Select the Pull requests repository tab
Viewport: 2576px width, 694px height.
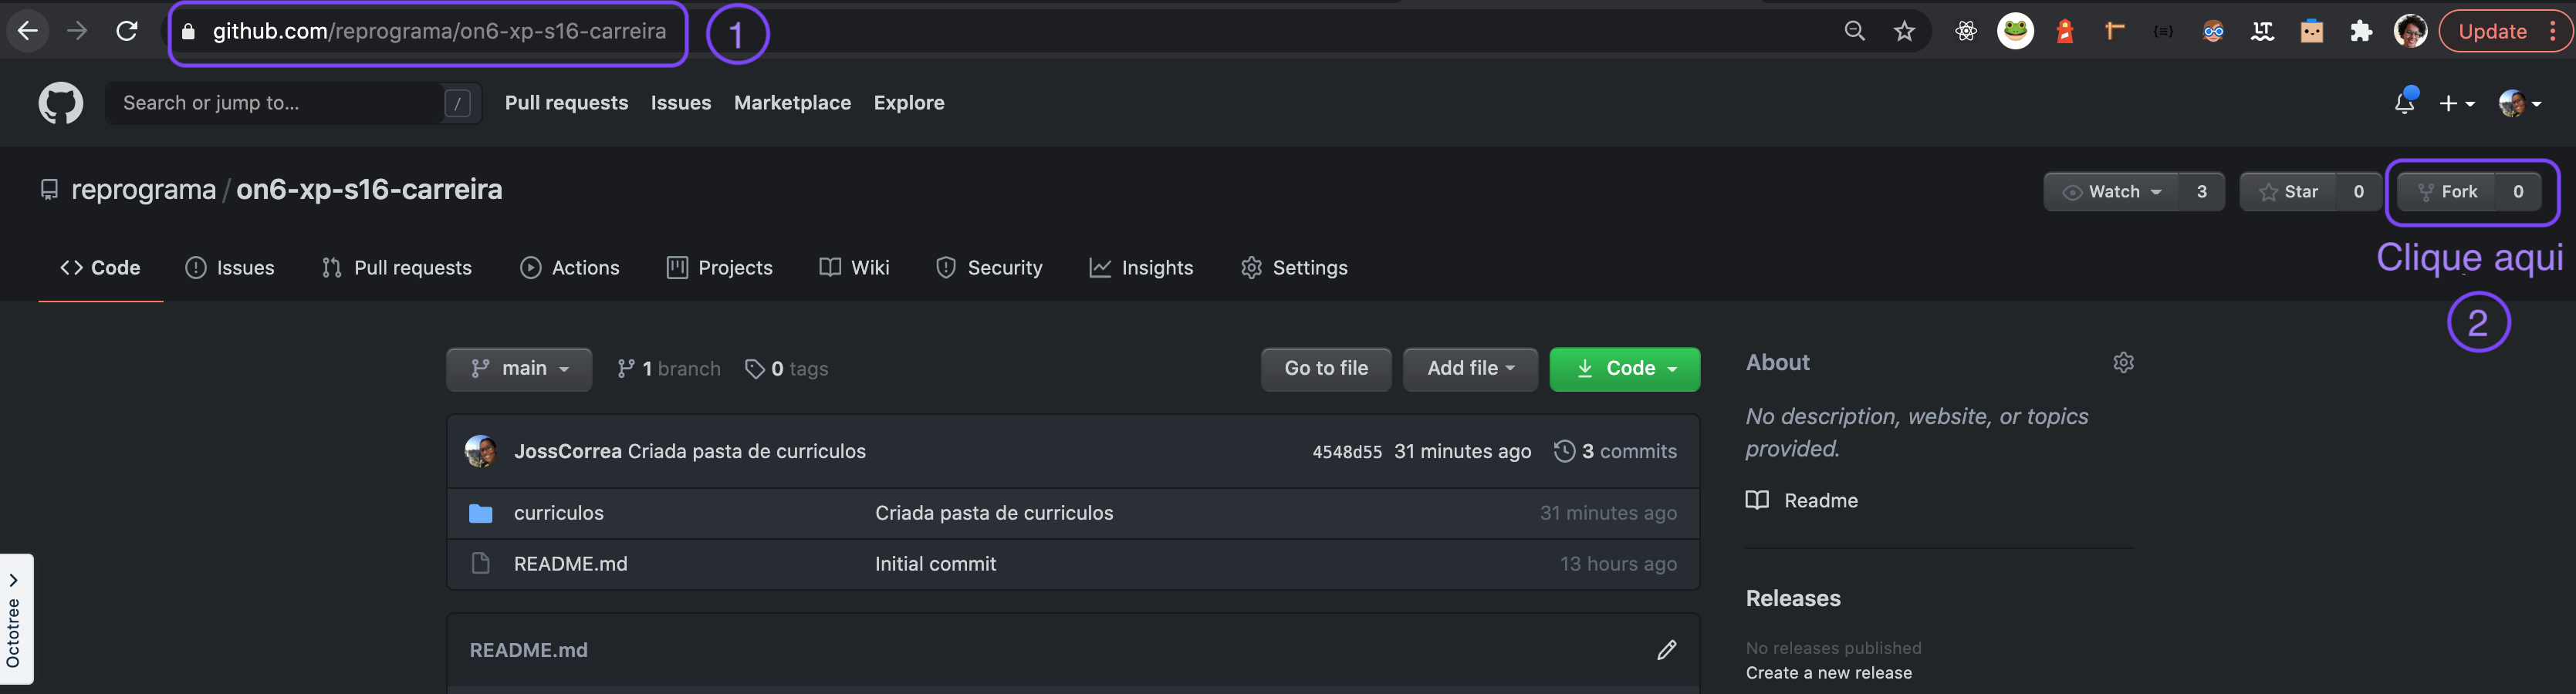[x=397, y=268]
